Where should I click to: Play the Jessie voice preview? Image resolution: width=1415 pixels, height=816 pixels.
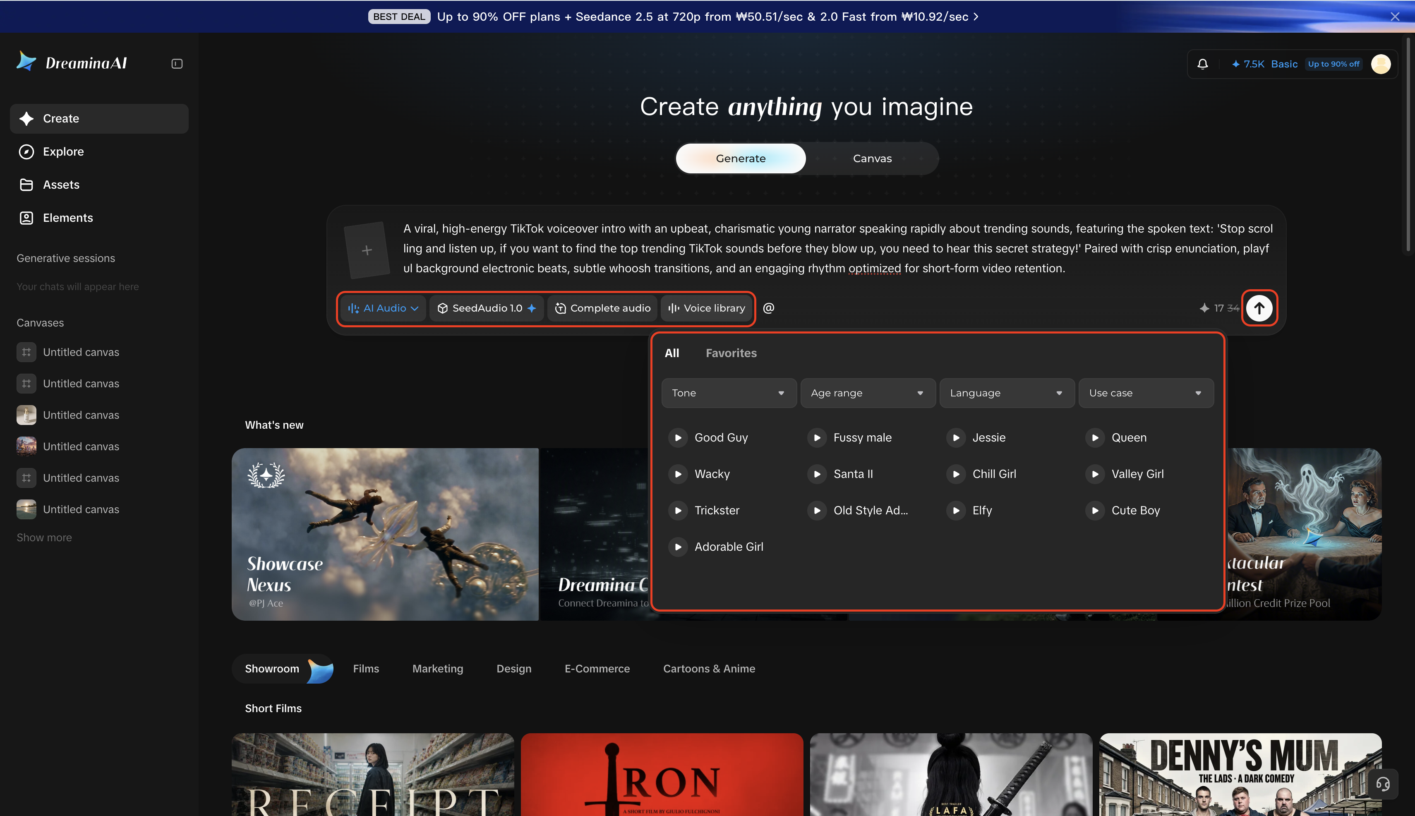pyautogui.click(x=956, y=438)
